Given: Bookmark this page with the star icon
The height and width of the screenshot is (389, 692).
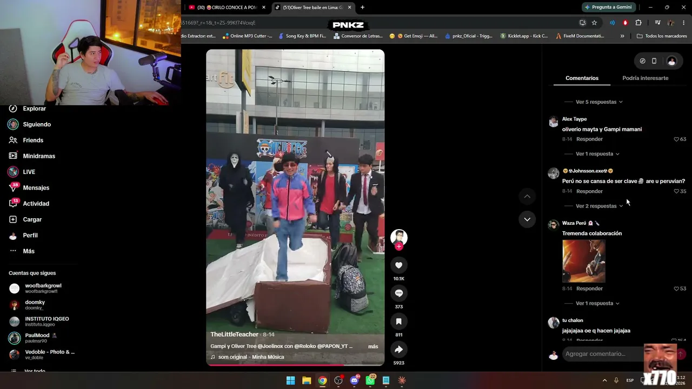Looking at the screenshot, I should (x=594, y=23).
